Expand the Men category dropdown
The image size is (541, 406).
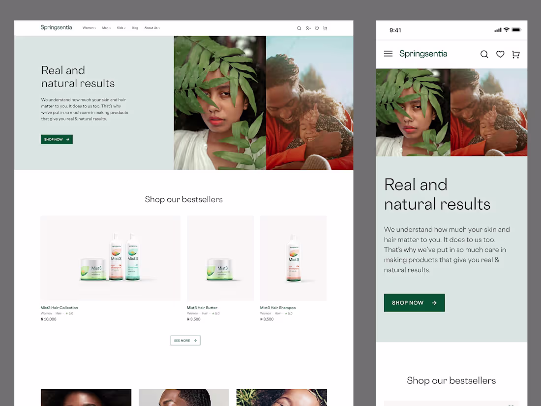click(106, 28)
